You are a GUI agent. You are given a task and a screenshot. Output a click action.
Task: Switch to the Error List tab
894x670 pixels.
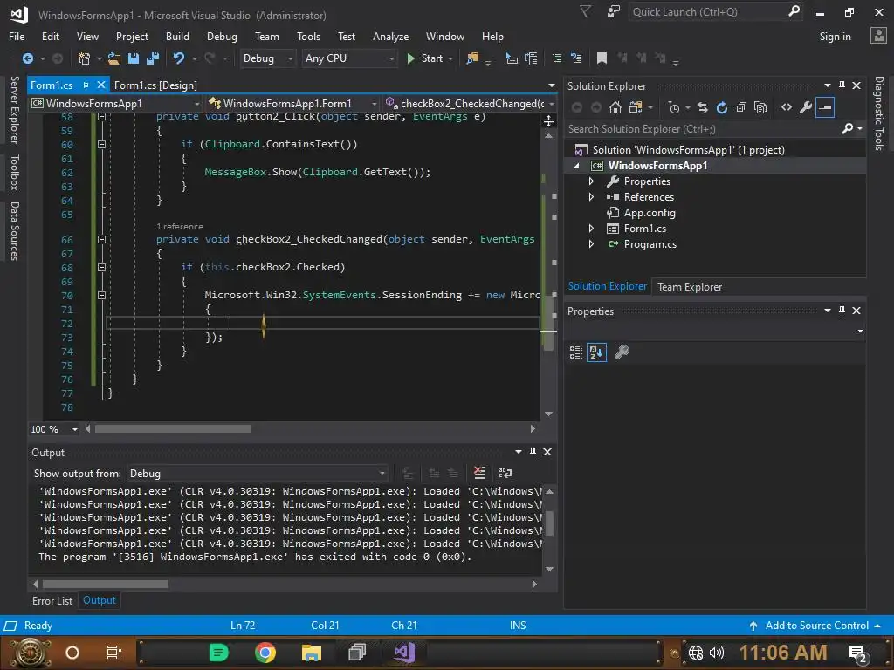point(52,600)
